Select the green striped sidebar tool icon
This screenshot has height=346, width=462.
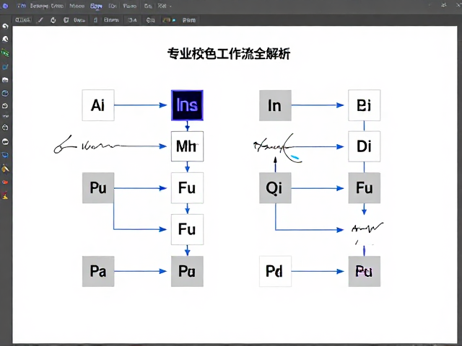click(x=5, y=53)
